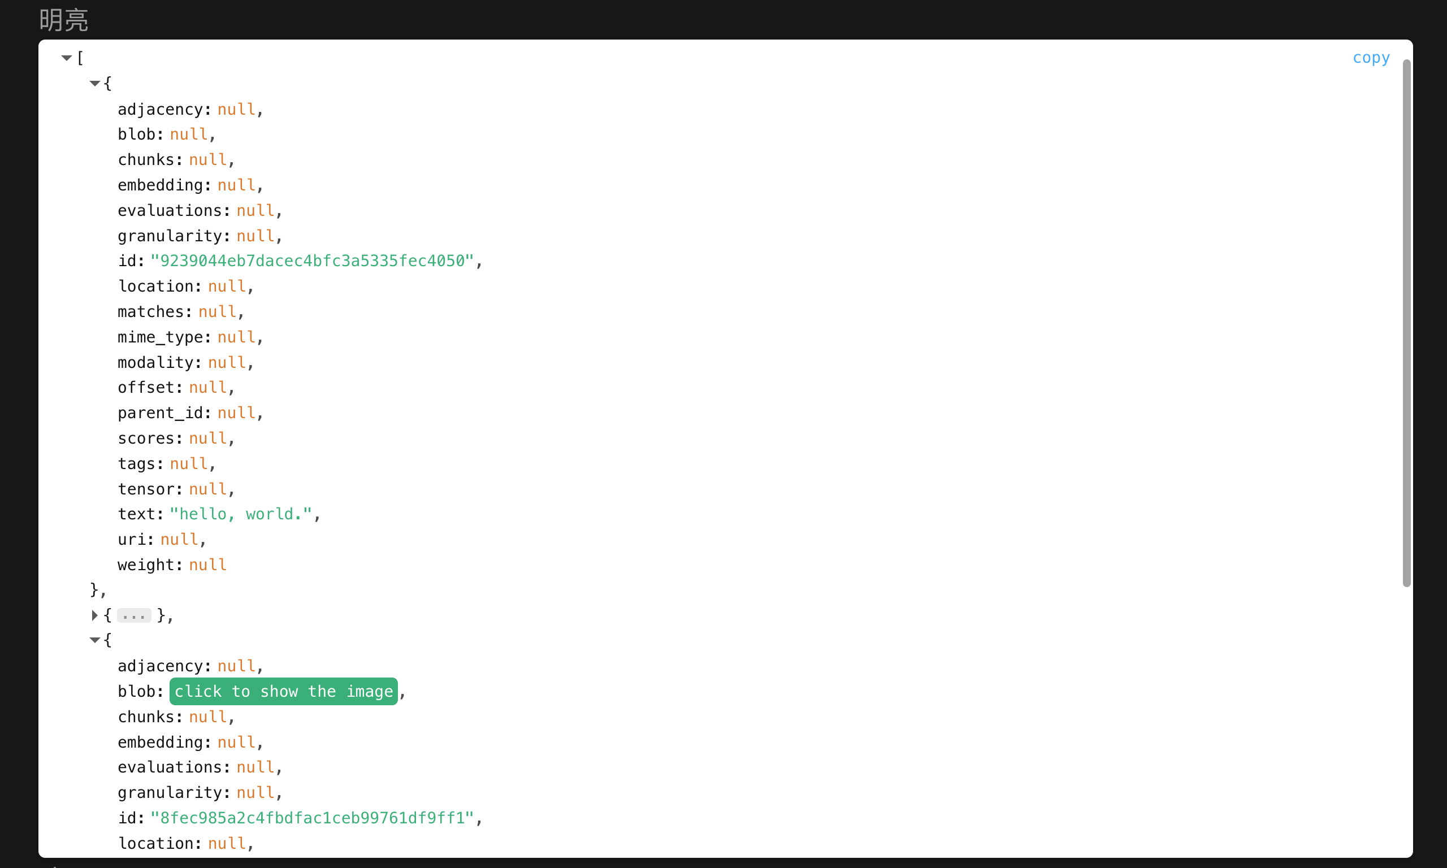Click the tensor key label
This screenshot has height=868, width=1447.
click(x=146, y=489)
